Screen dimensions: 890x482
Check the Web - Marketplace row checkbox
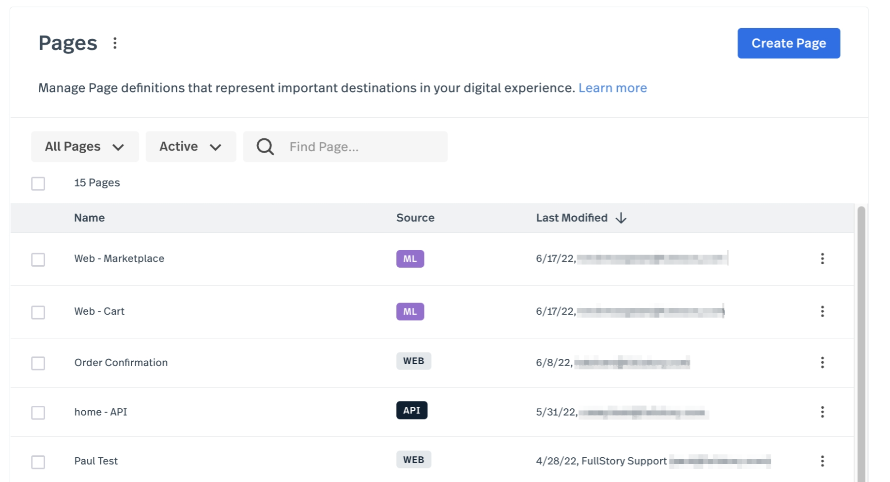[38, 260]
